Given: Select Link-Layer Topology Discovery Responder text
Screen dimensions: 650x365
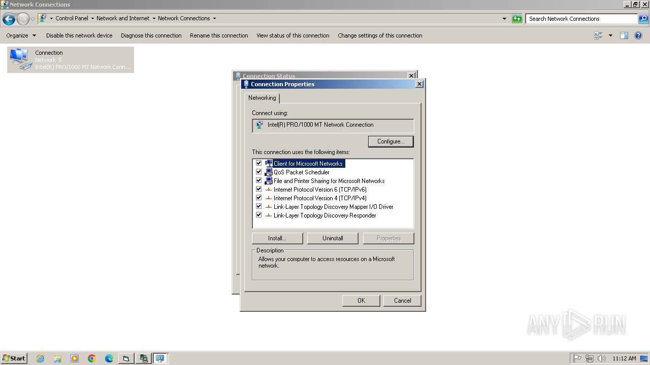Looking at the screenshot, I should [x=325, y=215].
